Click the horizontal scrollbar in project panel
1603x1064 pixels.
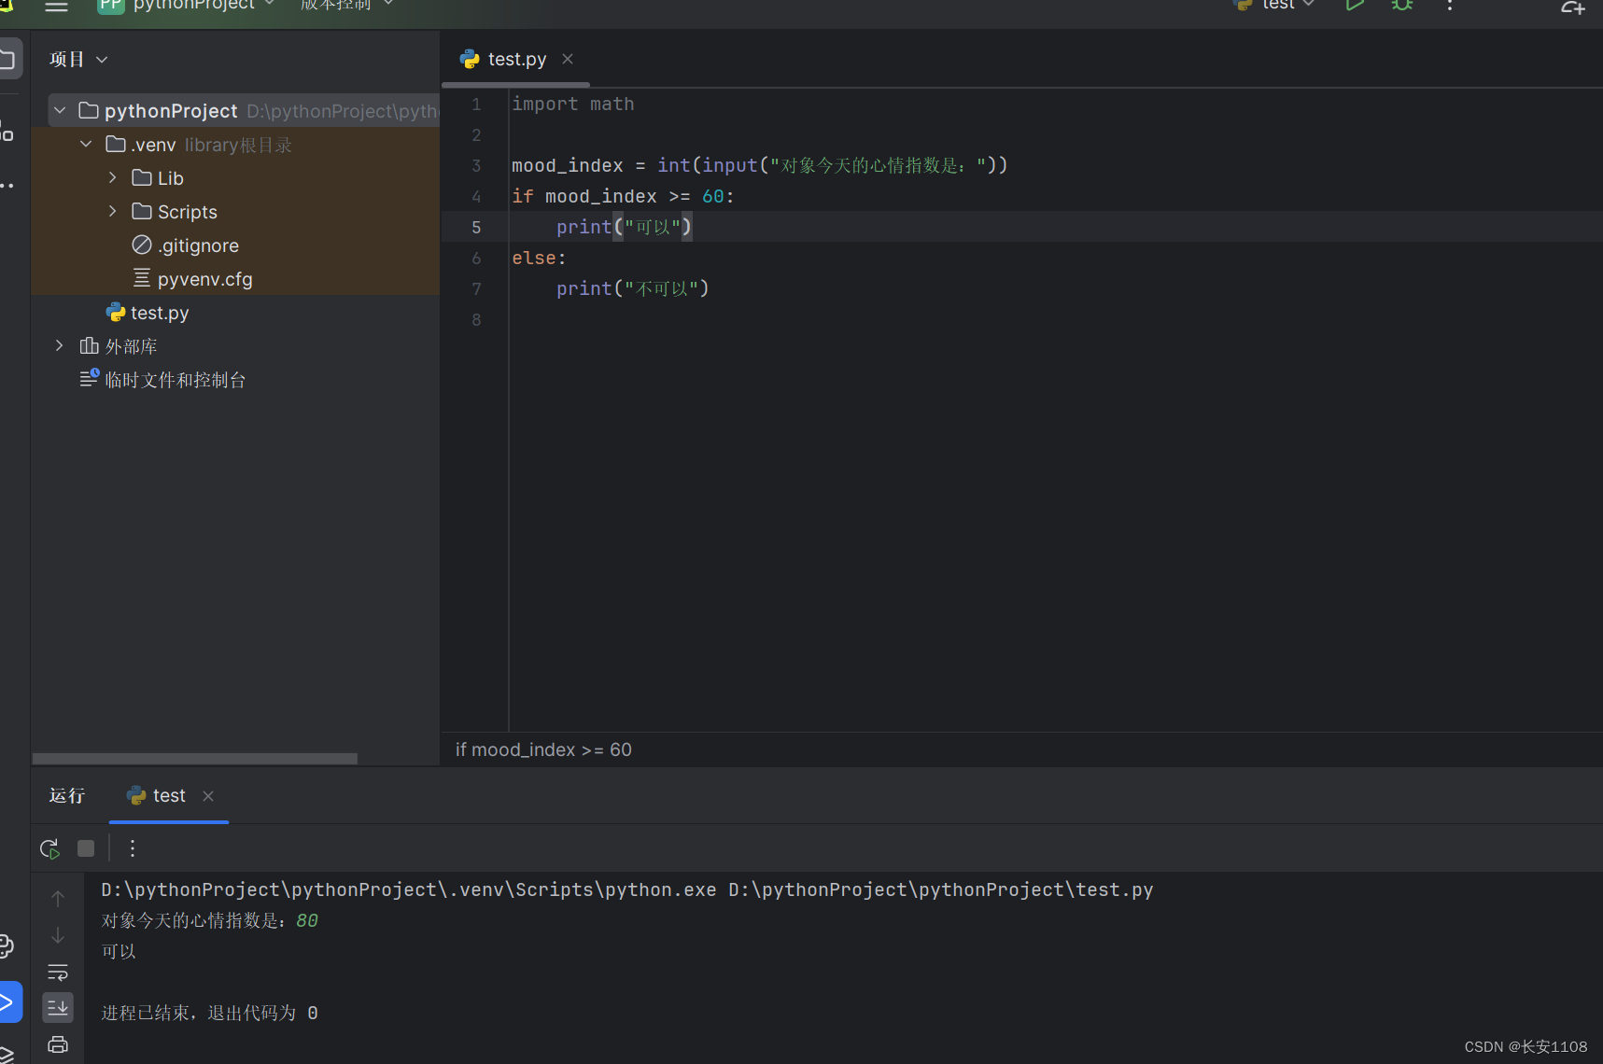195,759
